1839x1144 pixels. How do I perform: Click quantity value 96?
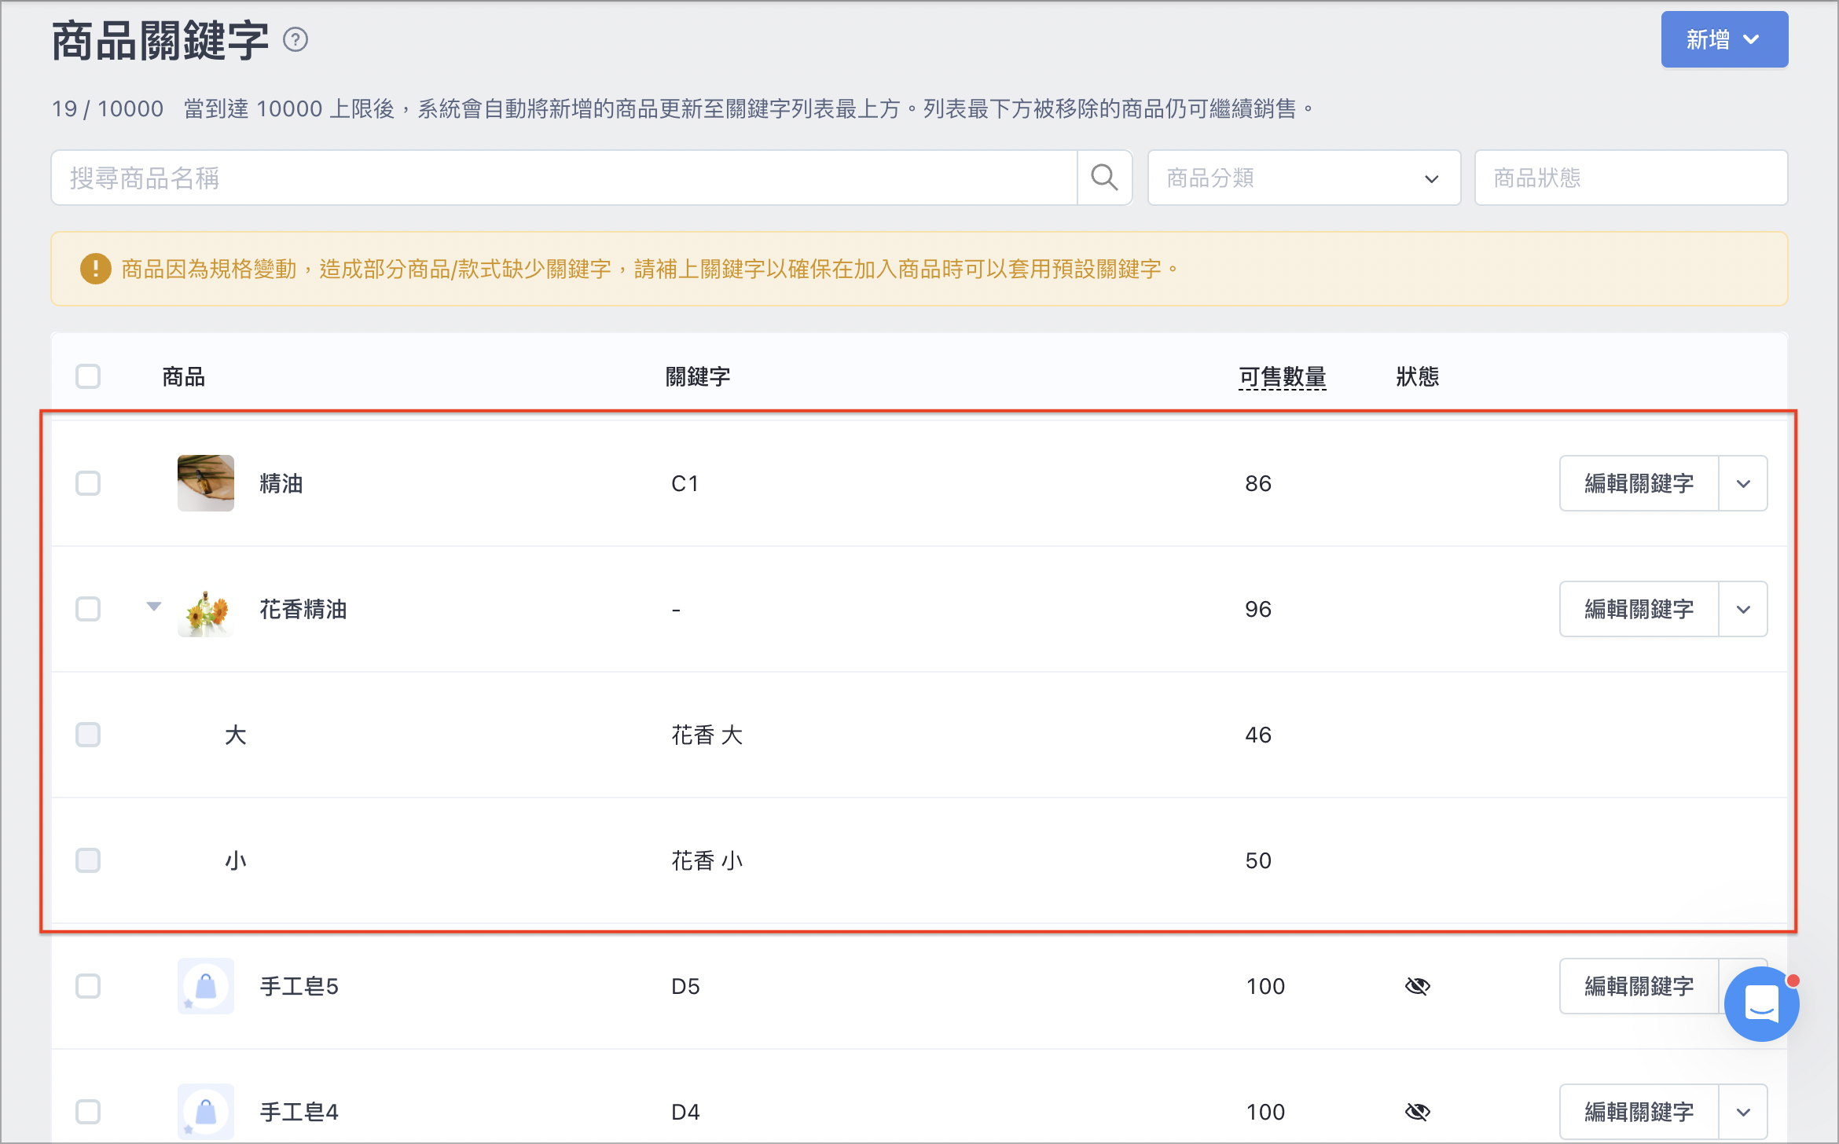point(1258,609)
